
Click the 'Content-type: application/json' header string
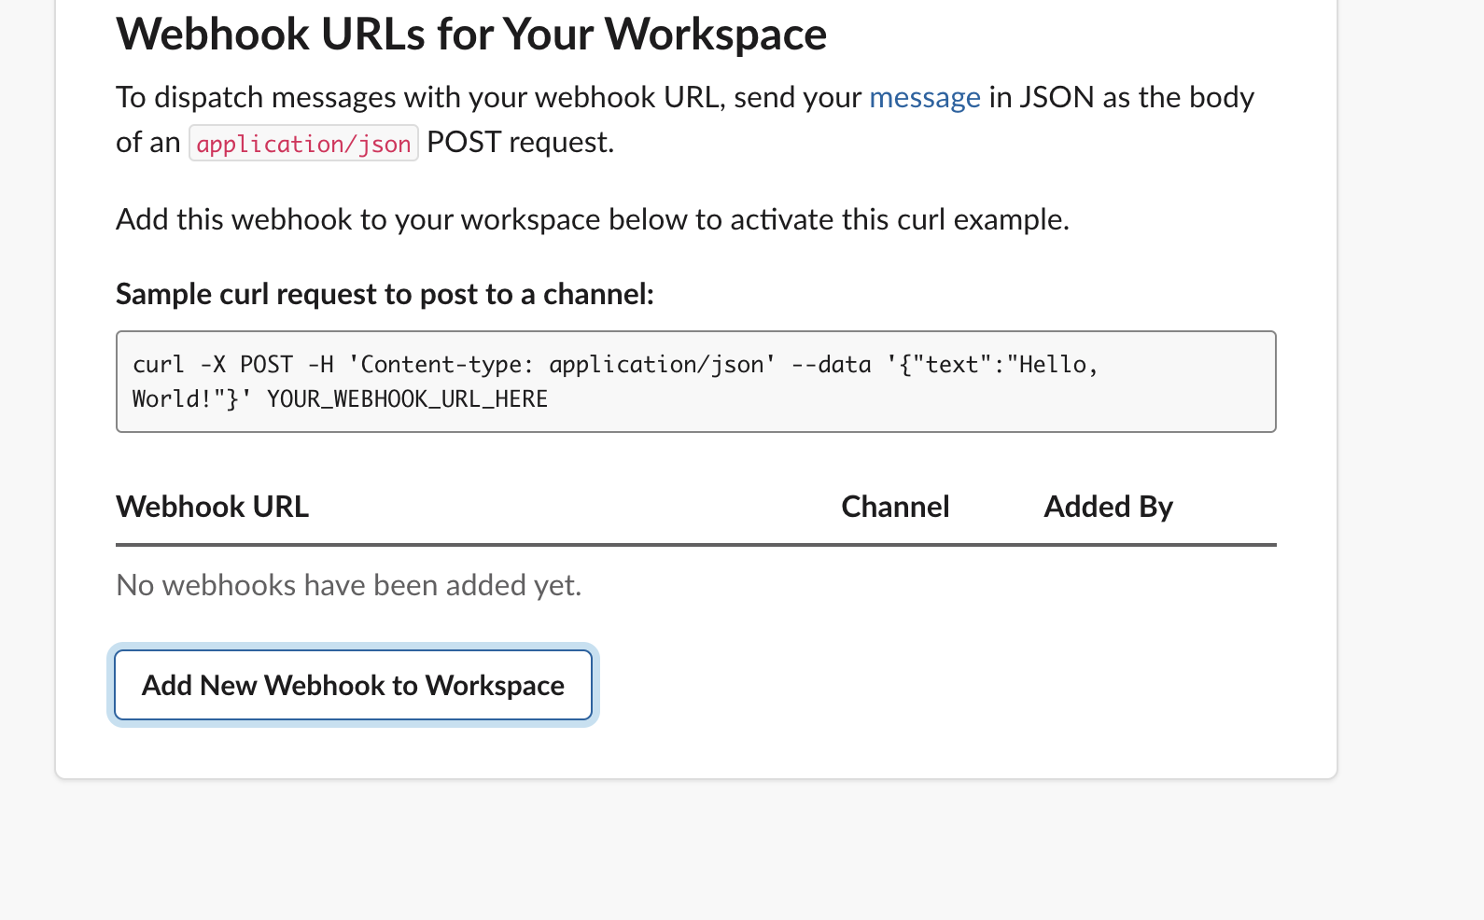(567, 365)
